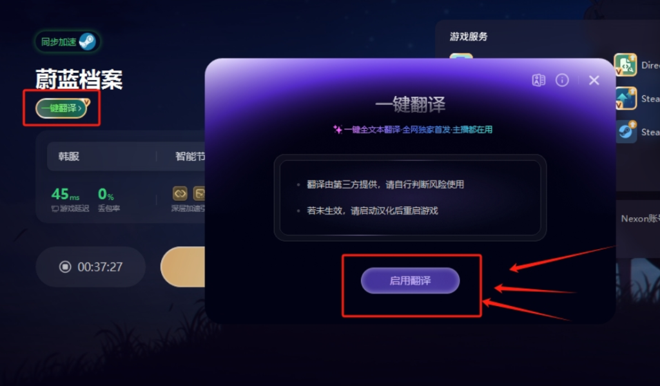This screenshot has height=386, width=660.
Task: Select the DirectX repair tool icon
Action: click(x=625, y=65)
